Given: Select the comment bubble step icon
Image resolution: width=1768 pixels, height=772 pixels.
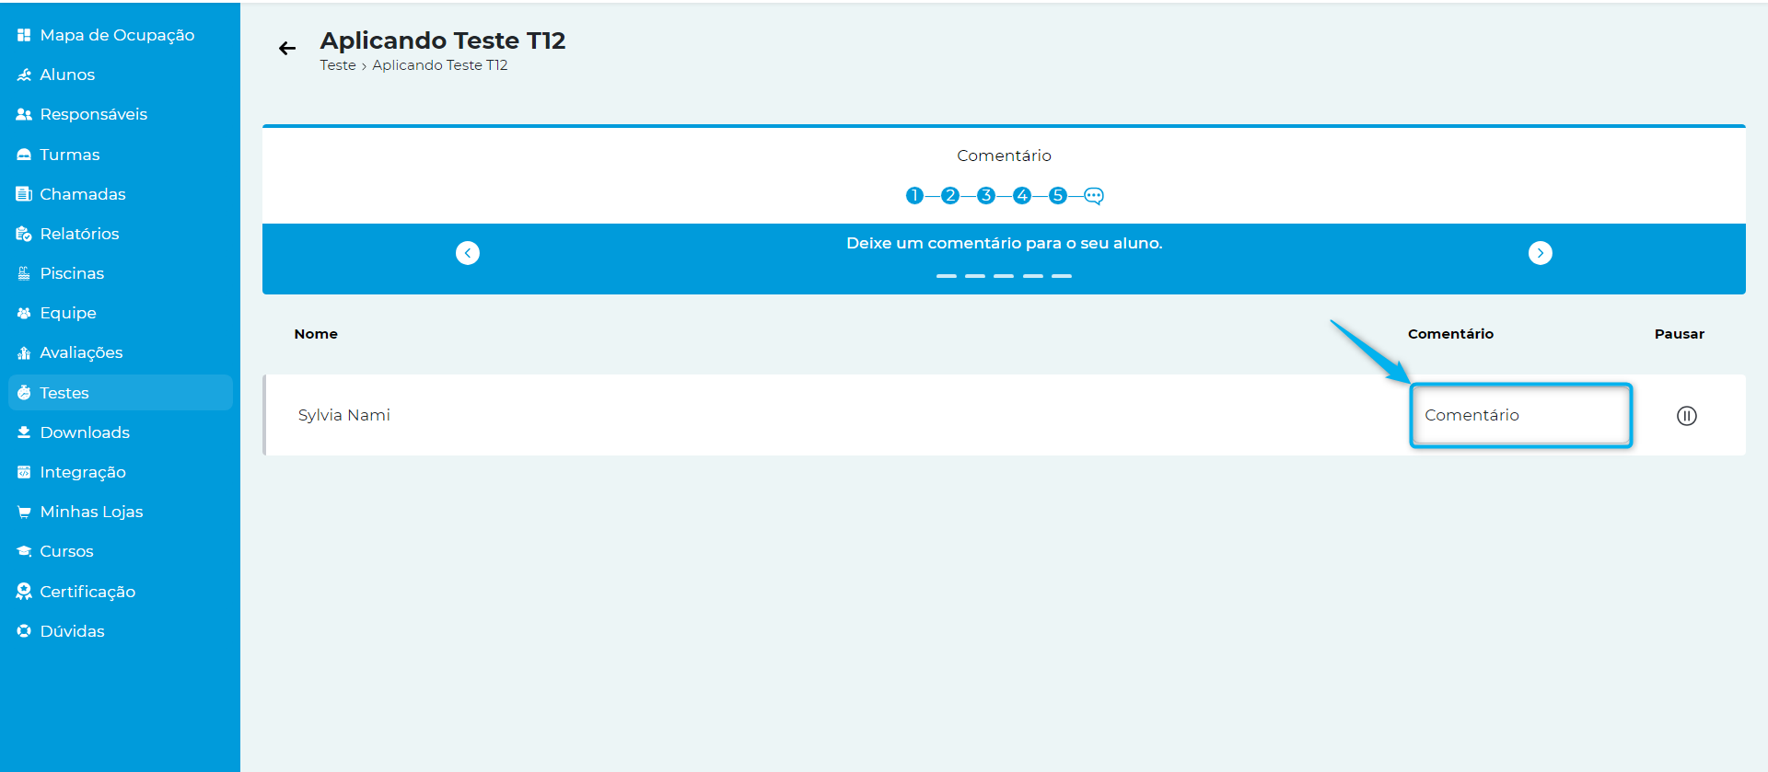Looking at the screenshot, I should [x=1094, y=195].
